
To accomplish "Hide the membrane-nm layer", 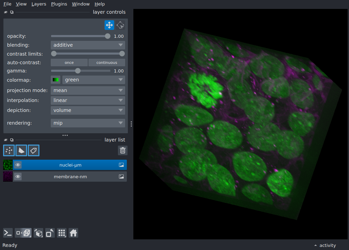I will [x=18, y=177].
